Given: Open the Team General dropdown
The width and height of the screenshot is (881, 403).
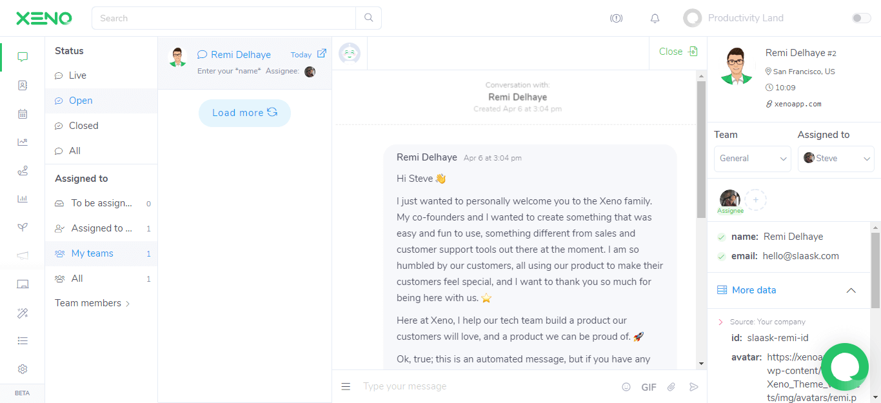Looking at the screenshot, I should (752, 159).
